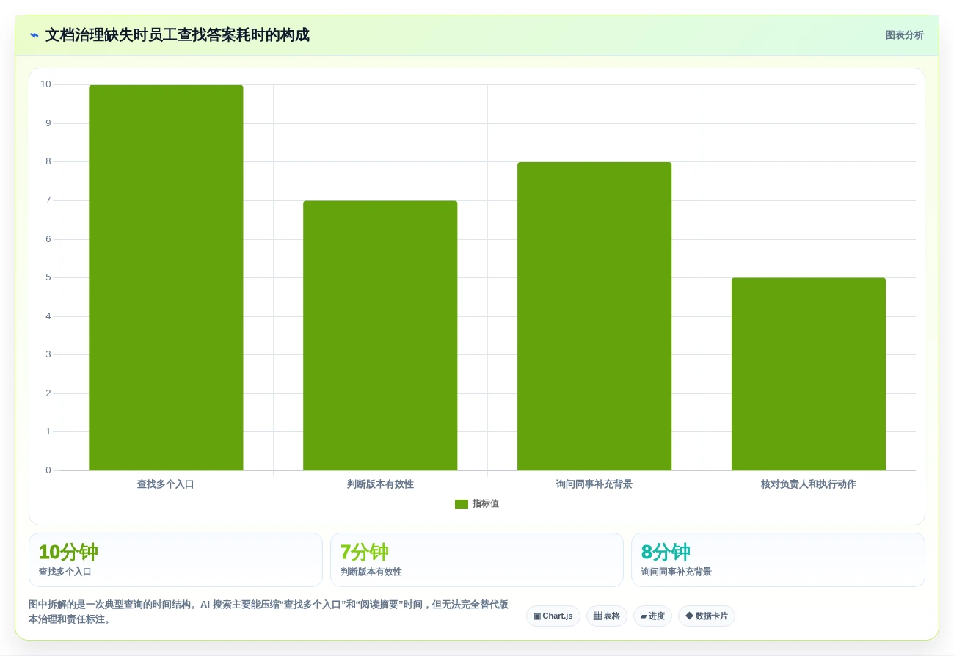Open the 8分钟 data card
The width and height of the screenshot is (954, 656).
pos(778,560)
